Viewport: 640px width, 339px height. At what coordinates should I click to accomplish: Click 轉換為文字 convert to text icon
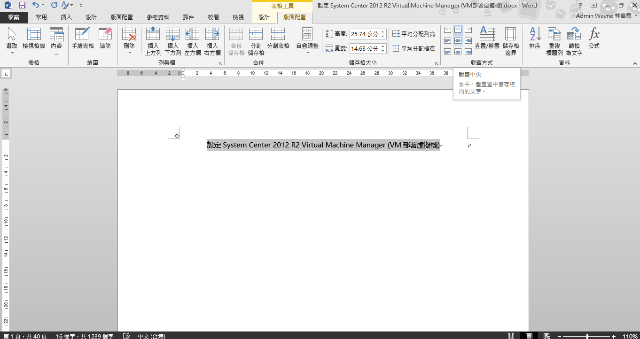(574, 41)
